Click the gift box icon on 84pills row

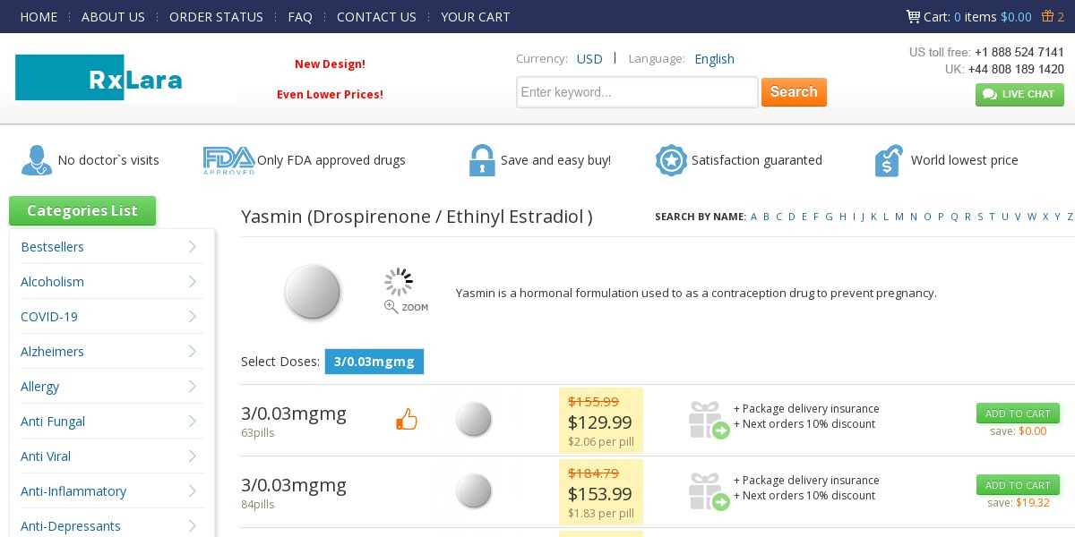(709, 491)
